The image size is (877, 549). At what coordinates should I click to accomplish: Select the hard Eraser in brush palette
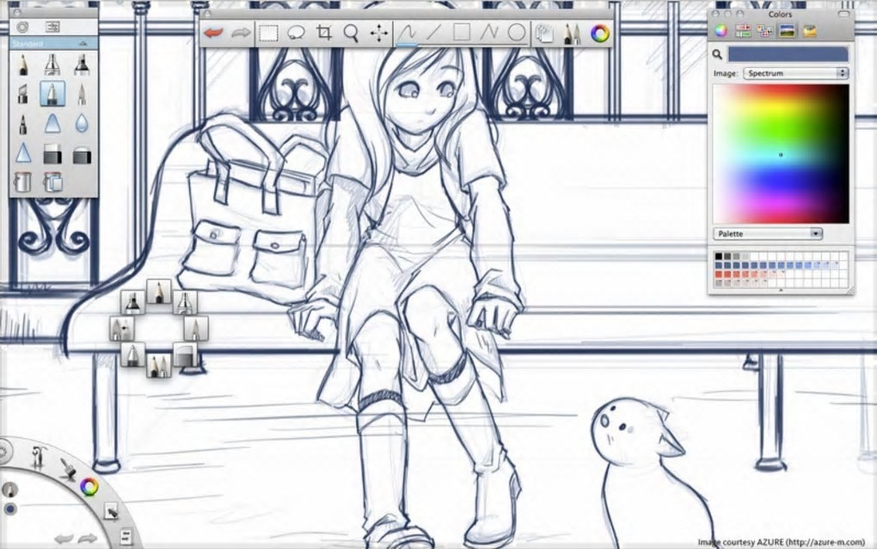(52, 154)
